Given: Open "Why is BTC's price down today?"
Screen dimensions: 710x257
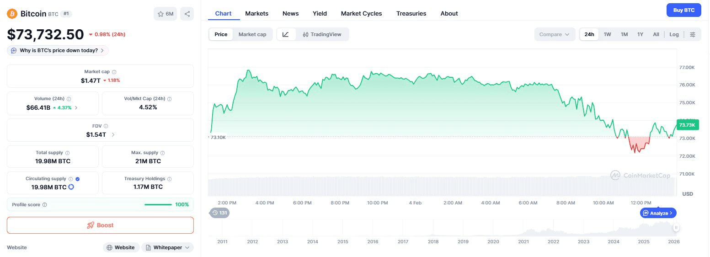Looking at the screenshot, I should coord(58,50).
